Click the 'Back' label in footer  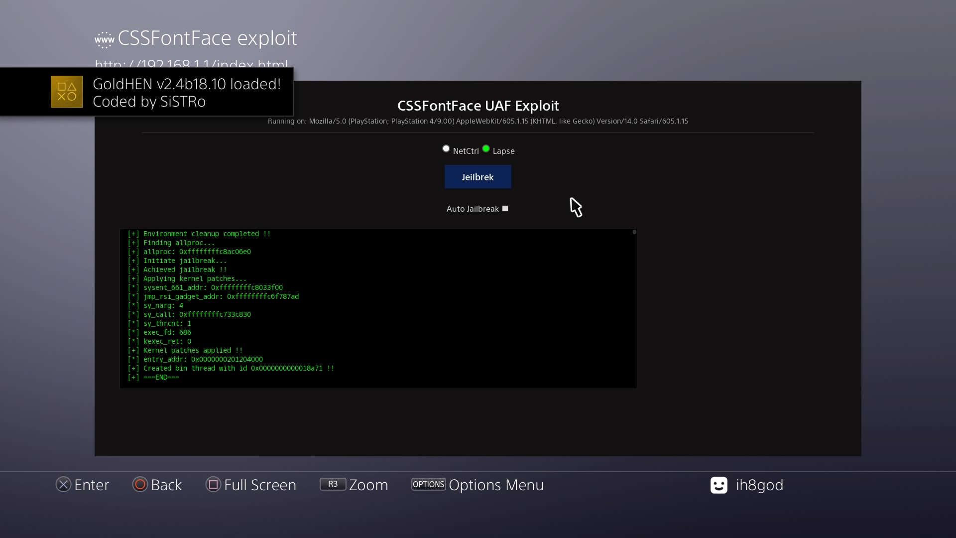tap(166, 485)
